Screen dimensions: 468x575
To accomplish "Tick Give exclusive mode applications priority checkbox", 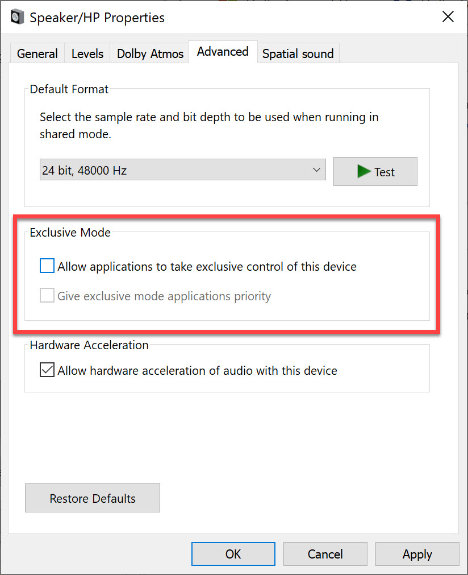I will [47, 296].
